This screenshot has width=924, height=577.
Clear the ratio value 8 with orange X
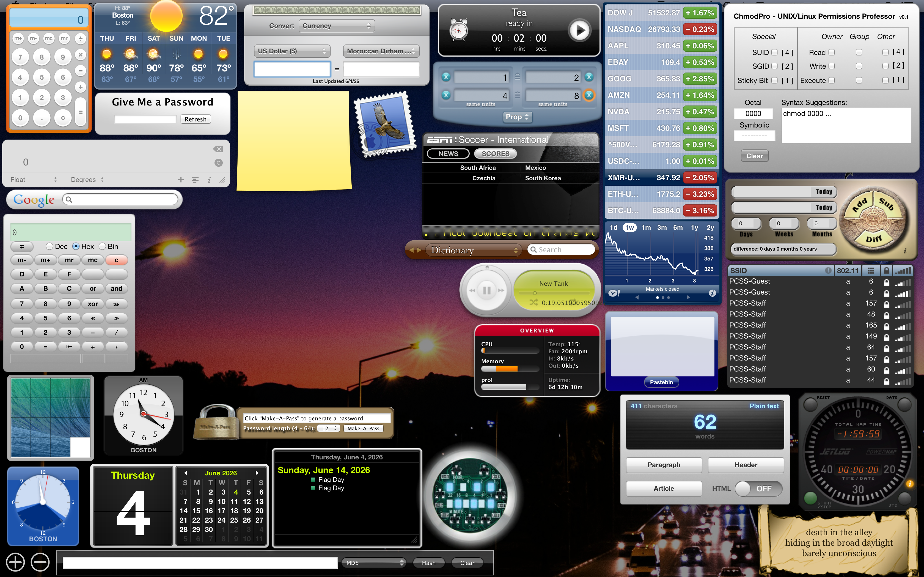(x=589, y=95)
